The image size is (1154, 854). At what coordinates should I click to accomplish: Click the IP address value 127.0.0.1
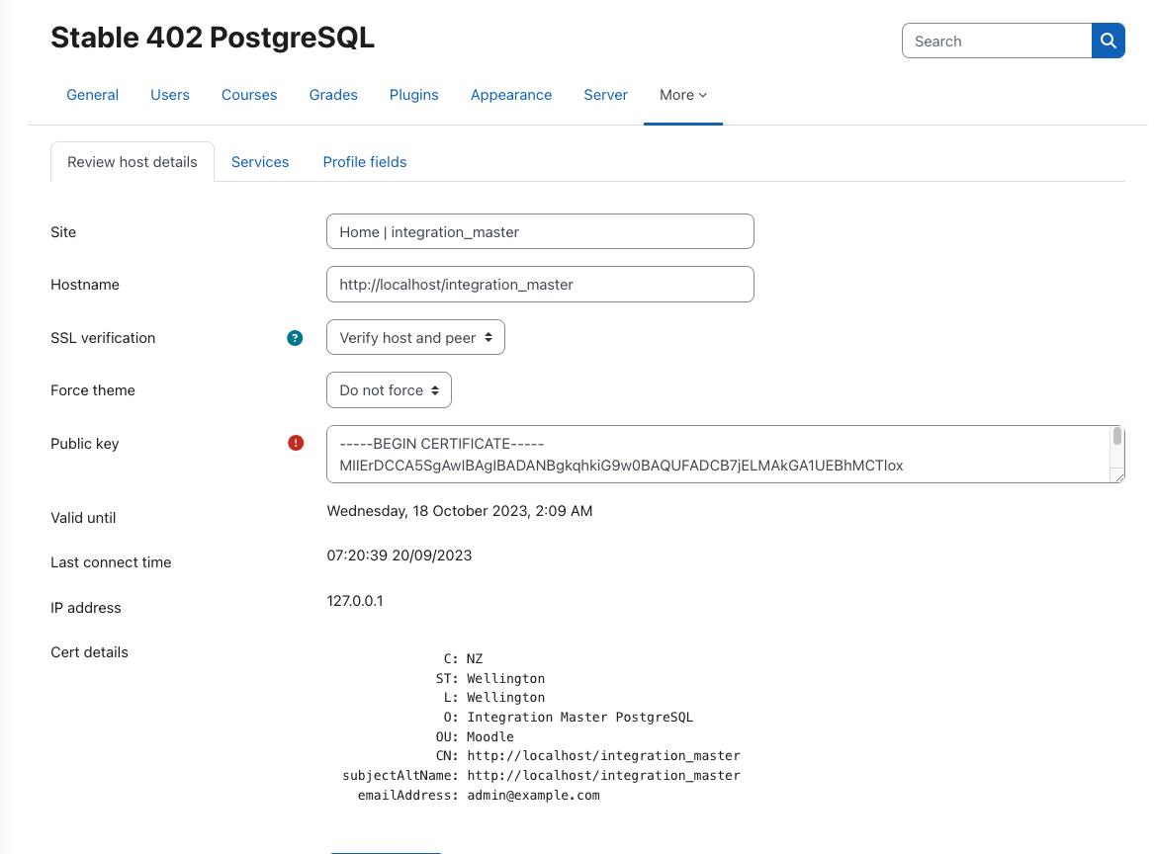355,601
